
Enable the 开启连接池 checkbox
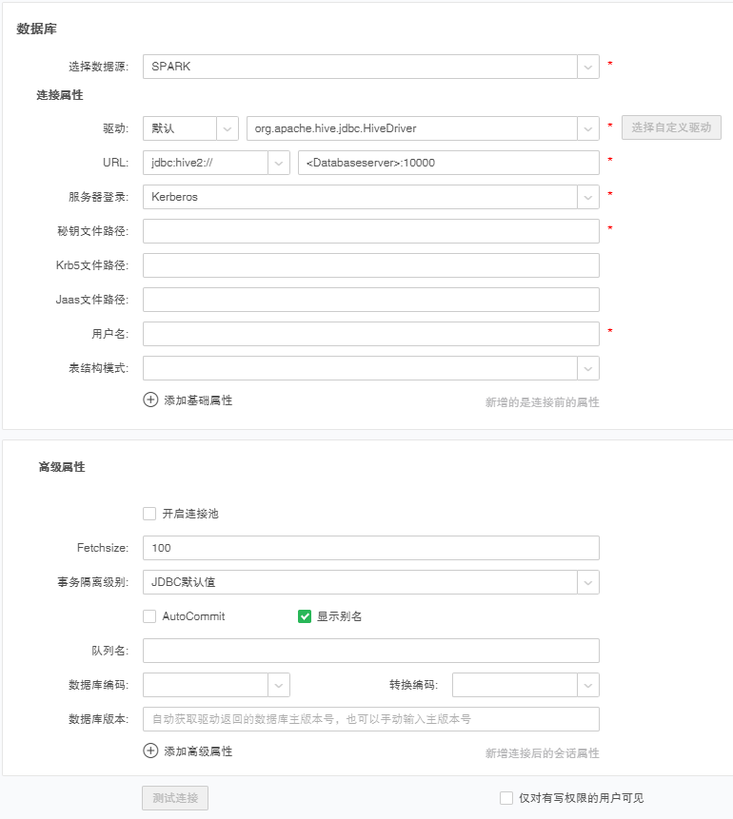149,514
